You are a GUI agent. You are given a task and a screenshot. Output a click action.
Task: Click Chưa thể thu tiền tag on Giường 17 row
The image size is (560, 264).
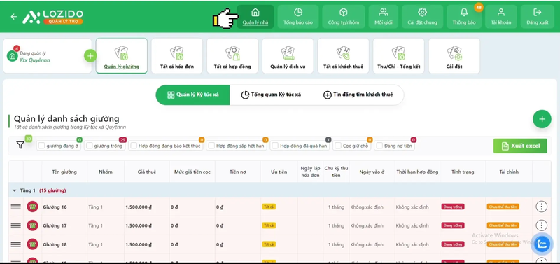(x=503, y=225)
